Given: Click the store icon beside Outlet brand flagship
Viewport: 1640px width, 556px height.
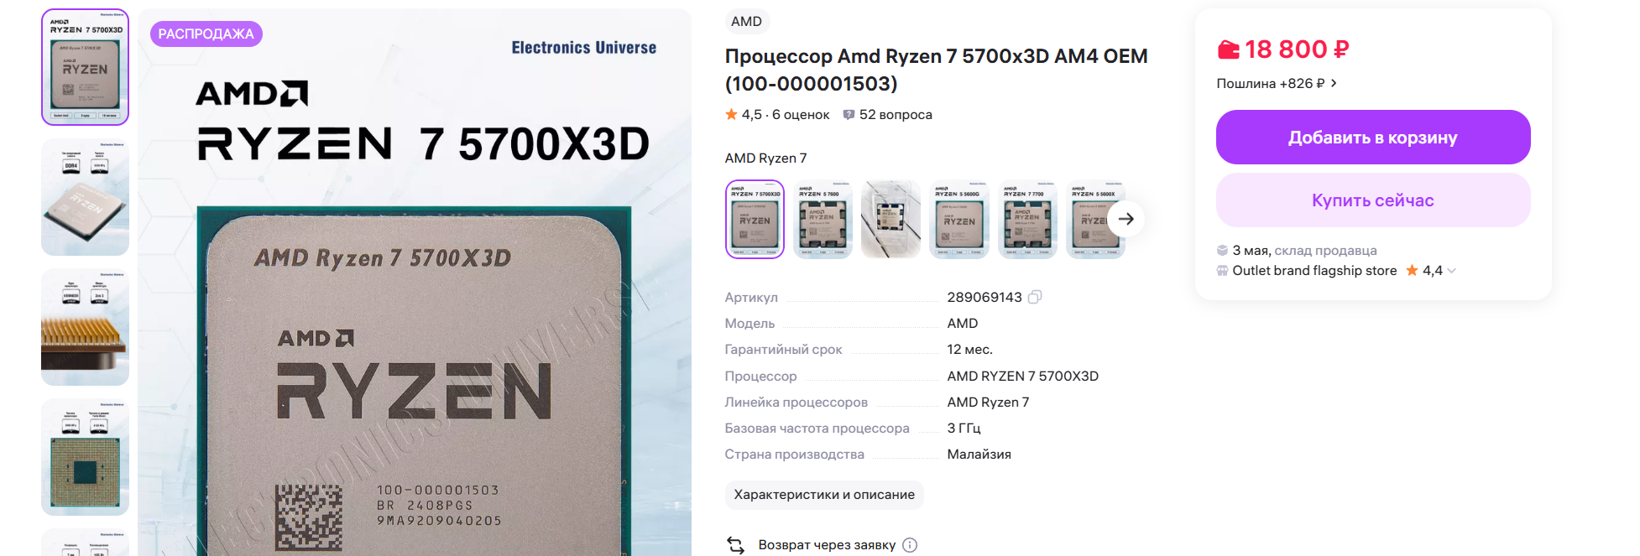Looking at the screenshot, I should tap(1222, 270).
